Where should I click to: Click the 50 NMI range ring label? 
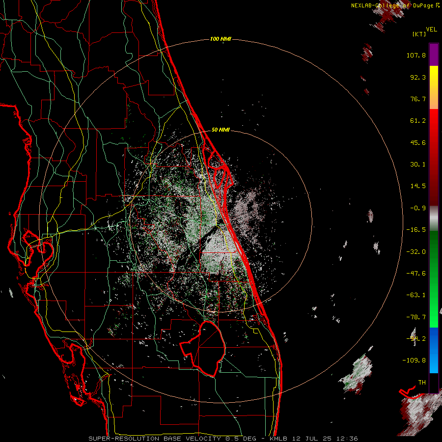221,130
